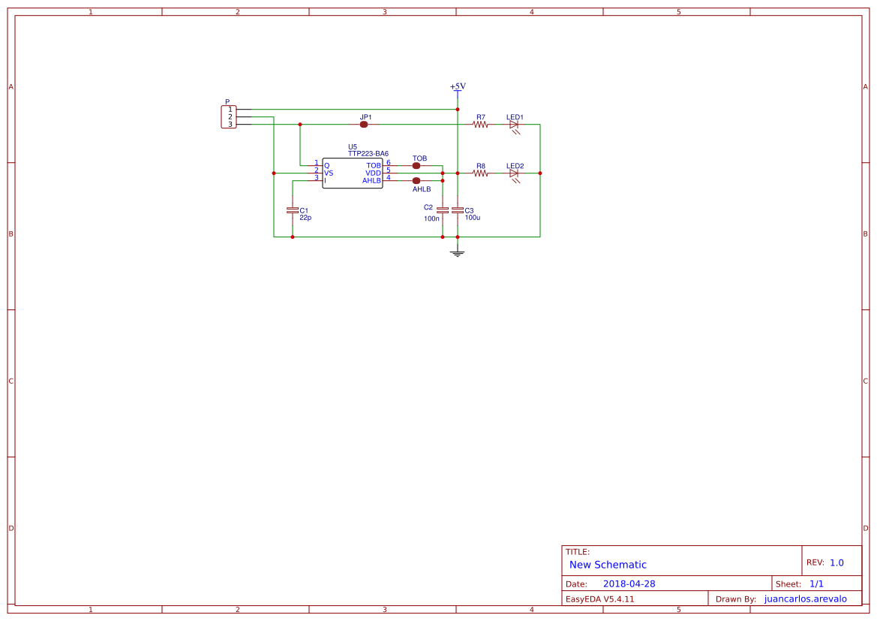Click the REV 1.0 value
This screenshot has width=877, height=621.
[836, 563]
